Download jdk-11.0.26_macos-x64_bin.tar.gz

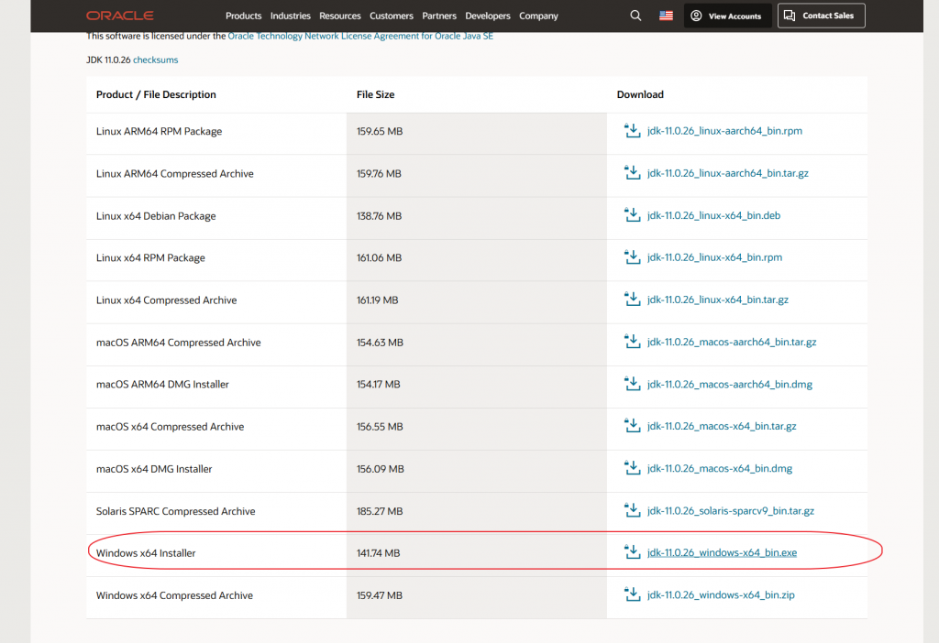point(722,427)
